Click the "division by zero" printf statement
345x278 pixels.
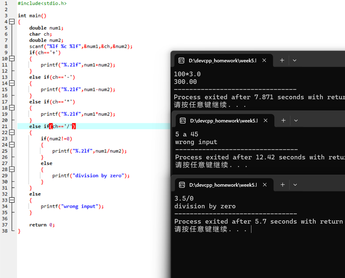[x=91, y=175]
